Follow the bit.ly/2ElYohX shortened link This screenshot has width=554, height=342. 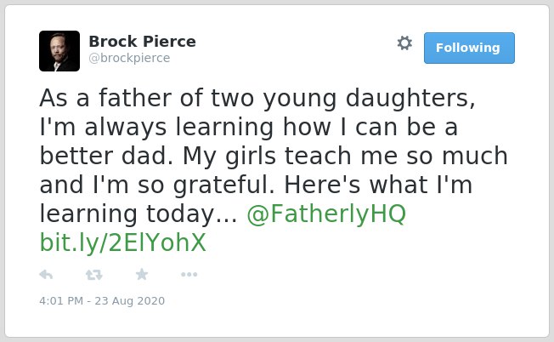122,243
